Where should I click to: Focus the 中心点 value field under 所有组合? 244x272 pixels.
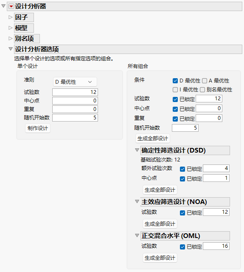(209, 108)
